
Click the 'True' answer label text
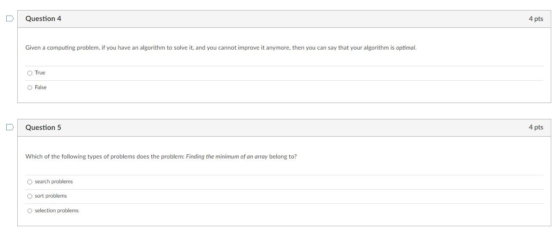tap(40, 73)
